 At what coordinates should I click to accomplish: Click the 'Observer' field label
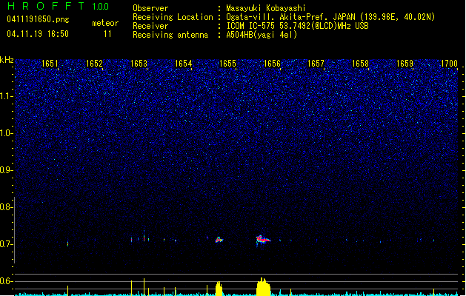pyautogui.click(x=150, y=8)
